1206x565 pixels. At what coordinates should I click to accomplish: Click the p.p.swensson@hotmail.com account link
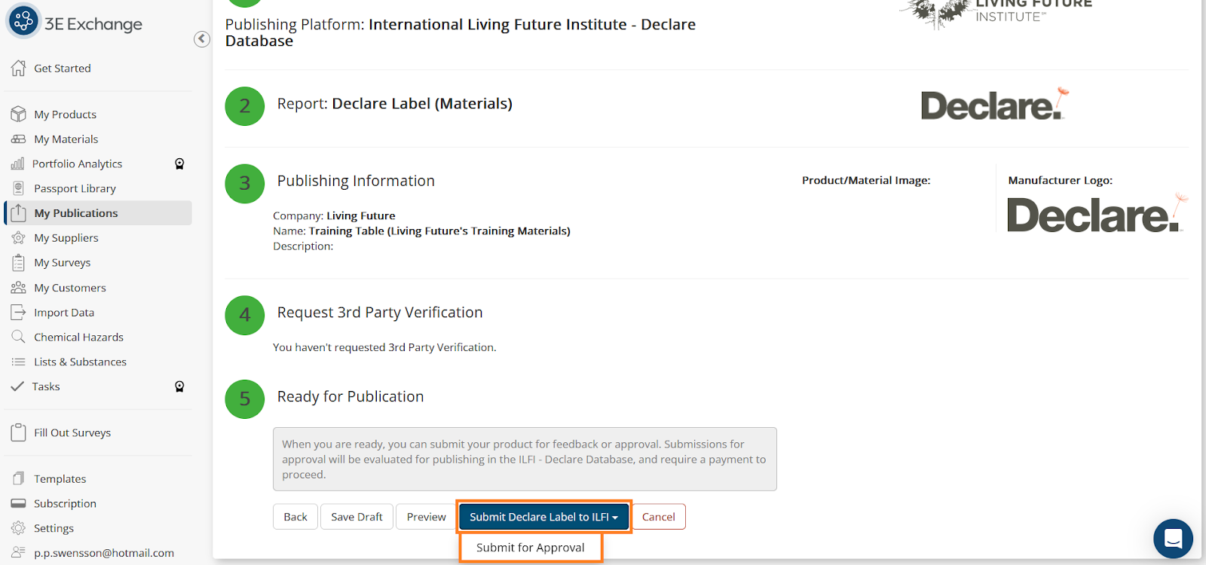(x=104, y=553)
